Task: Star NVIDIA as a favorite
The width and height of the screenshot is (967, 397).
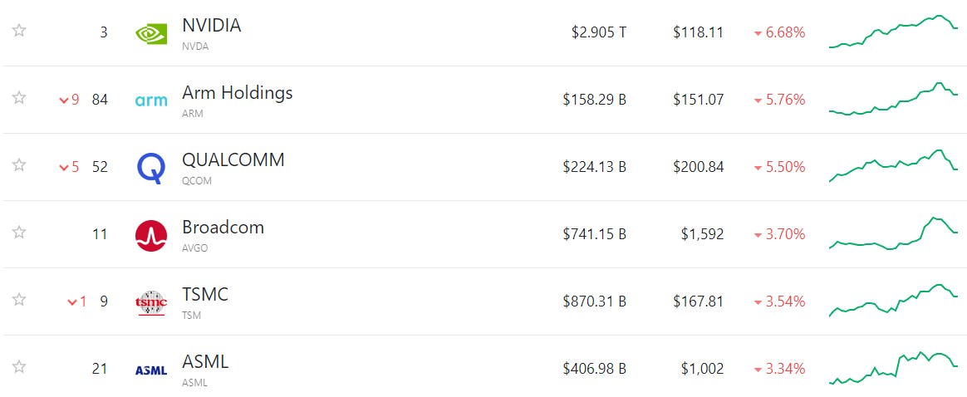Action: coord(19,30)
